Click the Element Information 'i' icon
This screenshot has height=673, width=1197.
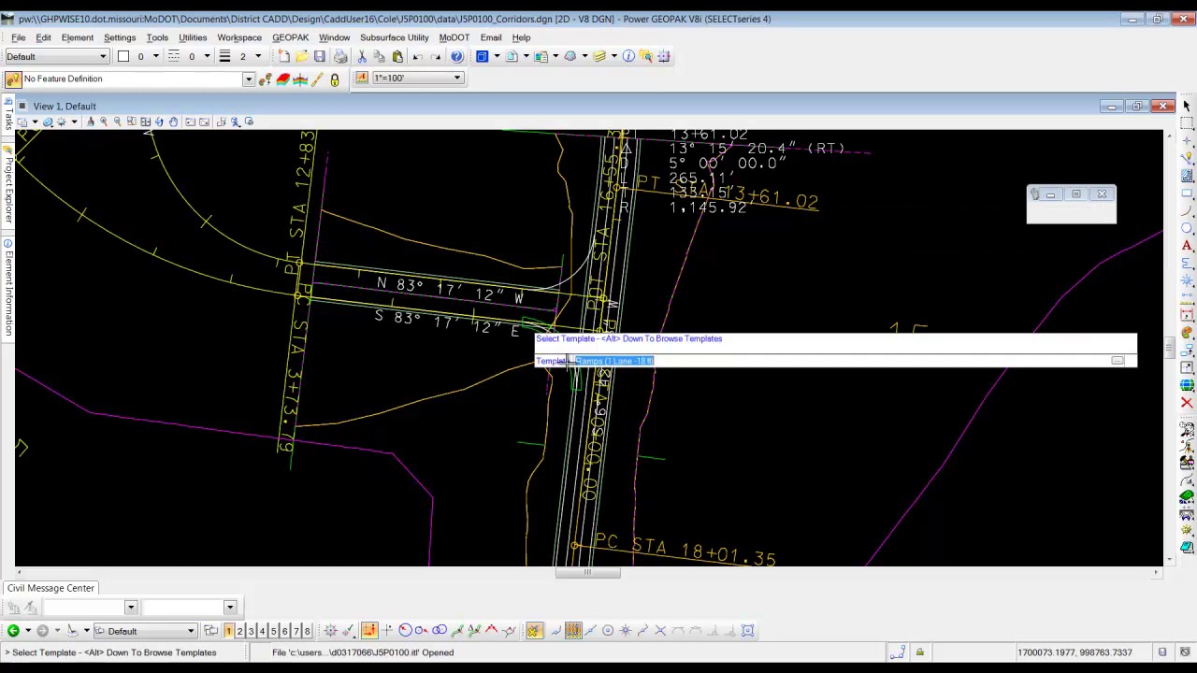628,56
